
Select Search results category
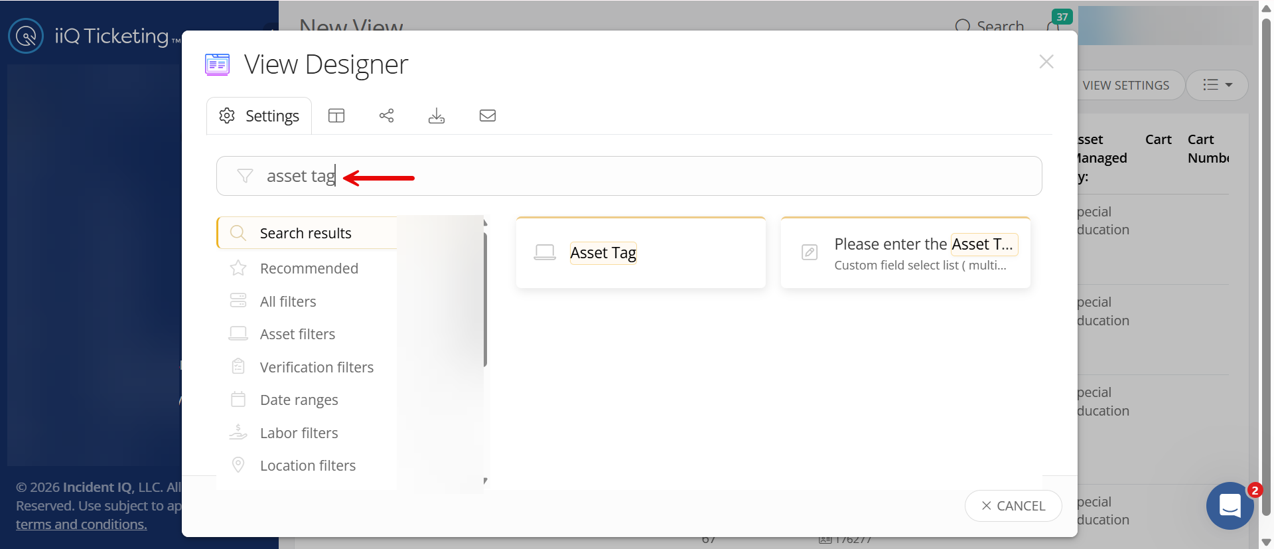[307, 233]
